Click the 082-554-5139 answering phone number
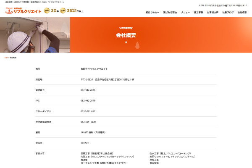252x168 pixels. tap(88, 122)
